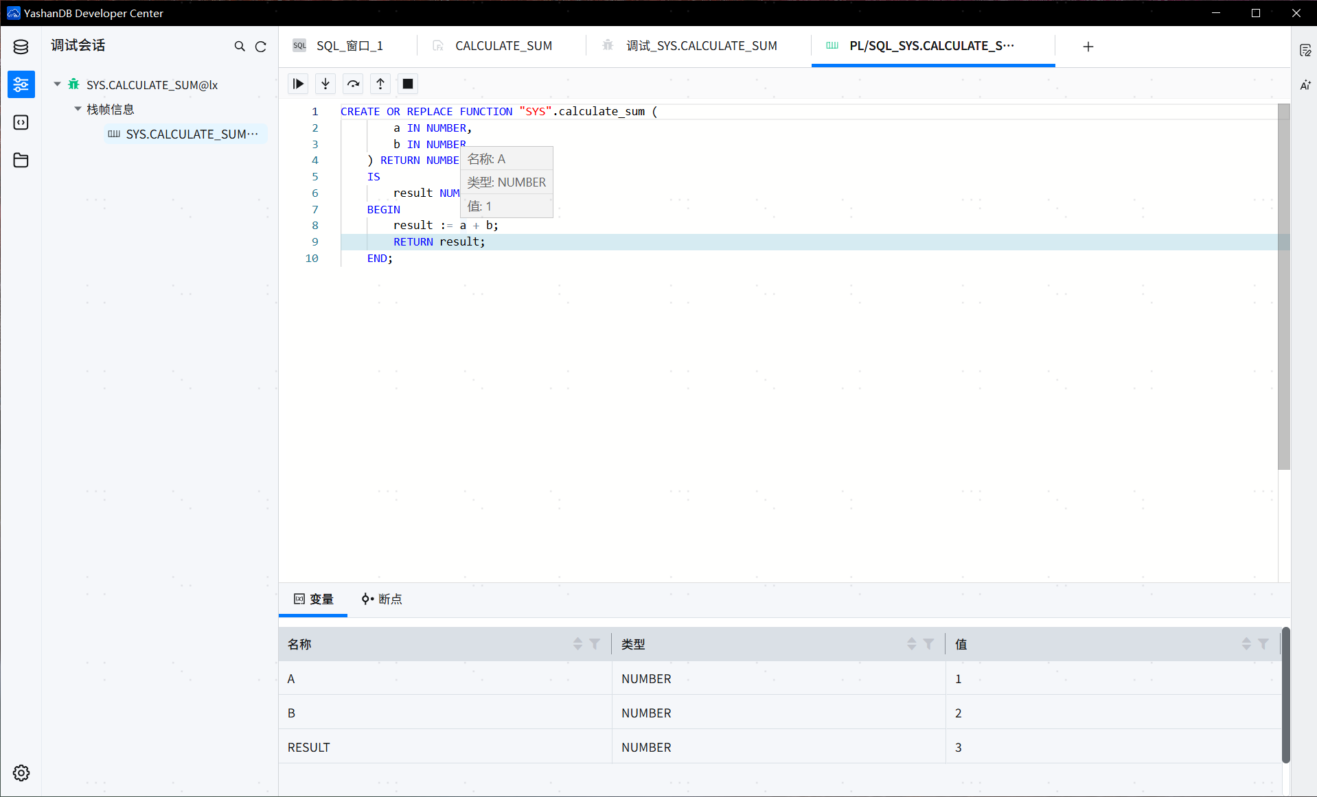This screenshot has width=1317, height=797.
Task: Open the code snippets sidebar icon
Action: (x=21, y=122)
